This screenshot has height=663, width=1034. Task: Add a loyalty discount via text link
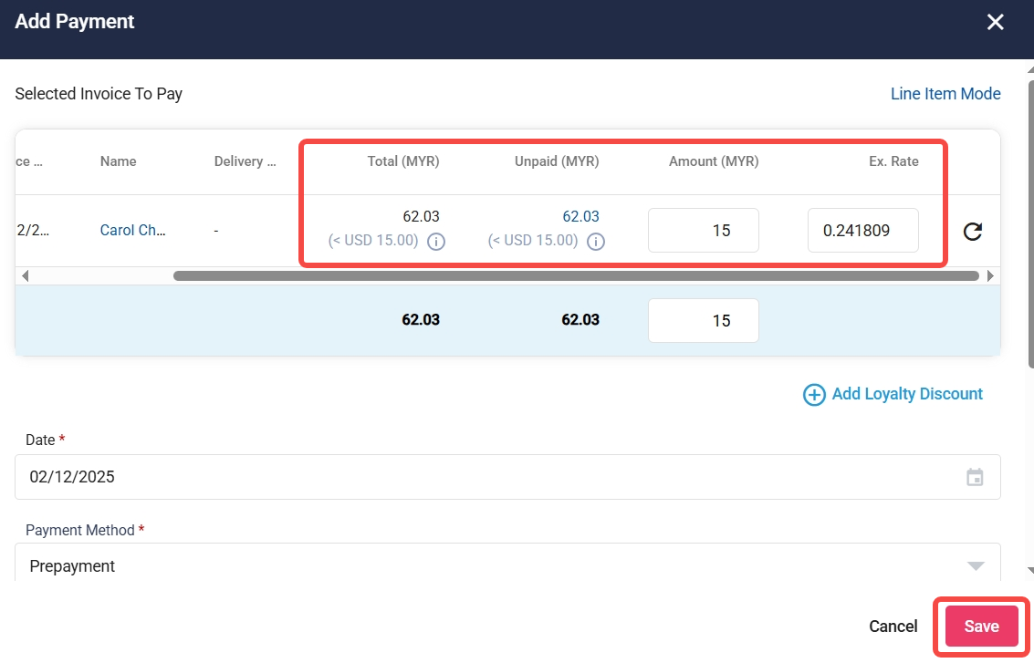pyautogui.click(x=907, y=394)
